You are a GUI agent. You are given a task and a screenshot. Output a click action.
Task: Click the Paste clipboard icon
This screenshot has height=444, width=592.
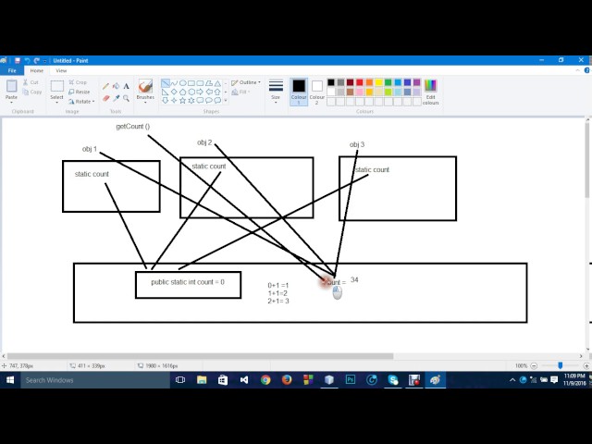coord(11,86)
